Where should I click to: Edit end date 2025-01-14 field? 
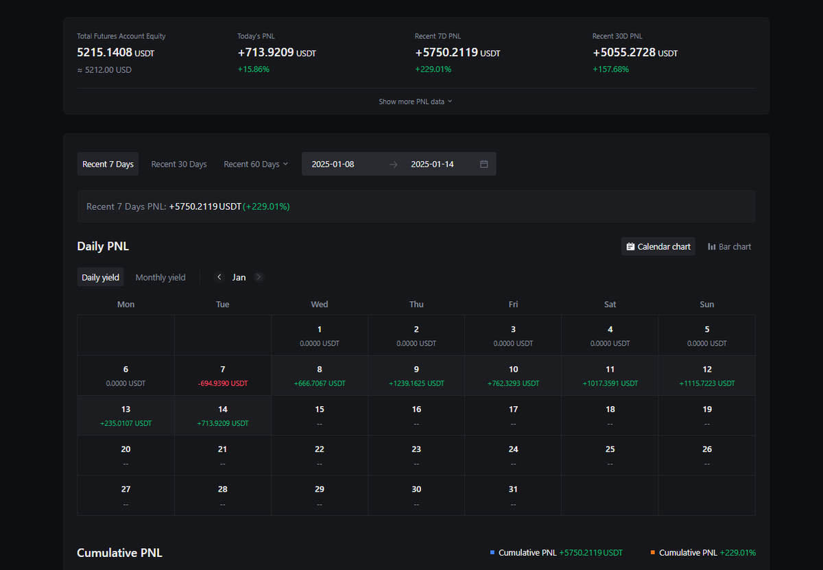(x=433, y=164)
